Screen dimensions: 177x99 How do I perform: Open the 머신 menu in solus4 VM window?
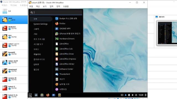tap(38, 6)
